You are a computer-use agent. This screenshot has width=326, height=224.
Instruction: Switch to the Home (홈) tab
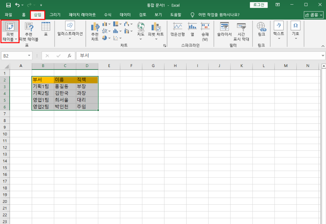pyautogui.click(x=24, y=15)
